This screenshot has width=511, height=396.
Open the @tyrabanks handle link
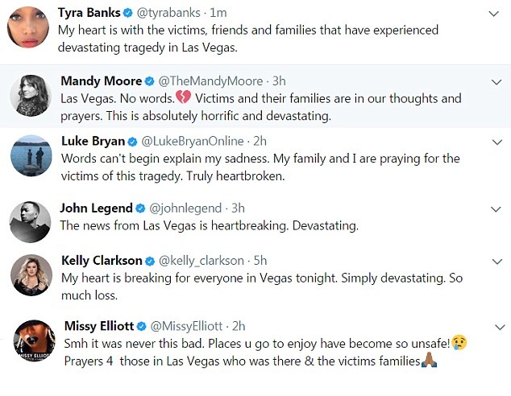(x=175, y=14)
